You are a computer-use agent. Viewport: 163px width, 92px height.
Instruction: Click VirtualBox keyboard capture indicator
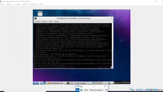click(x=156, y=90)
